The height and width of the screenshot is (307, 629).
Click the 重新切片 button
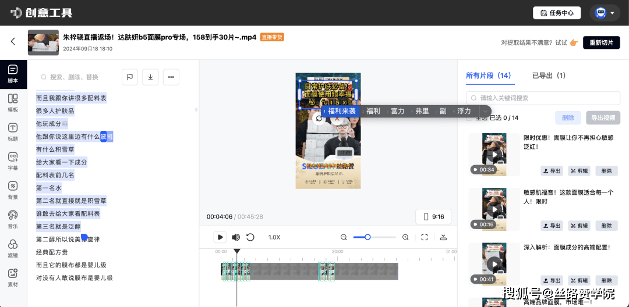tap(601, 42)
